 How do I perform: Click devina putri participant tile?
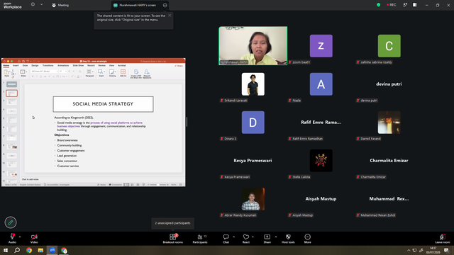389,84
